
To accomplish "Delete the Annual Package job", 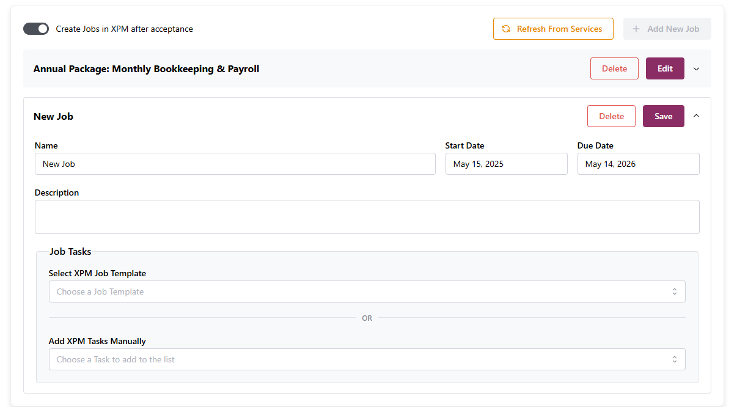I will point(614,68).
